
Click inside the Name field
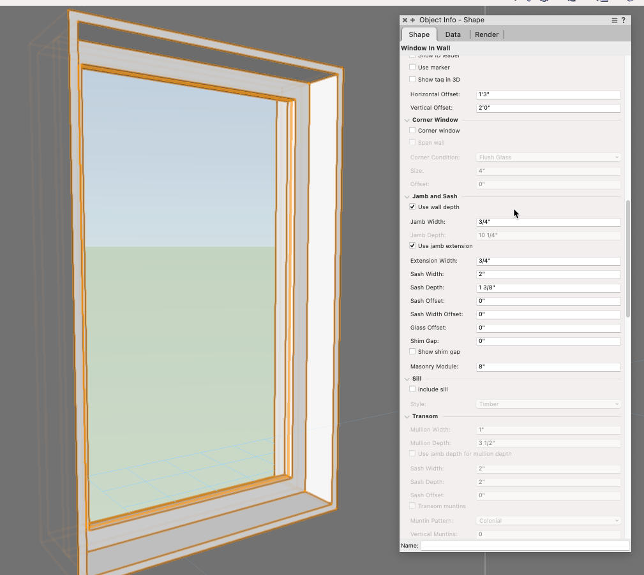coord(523,545)
